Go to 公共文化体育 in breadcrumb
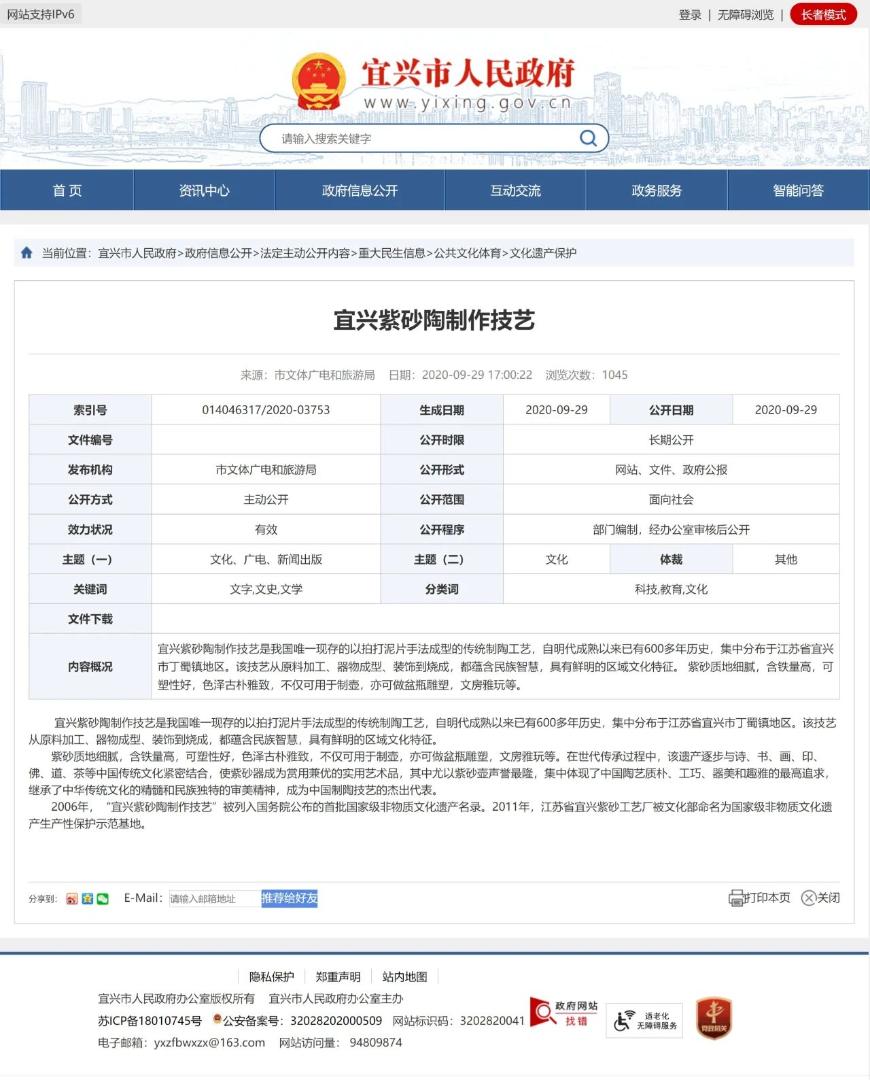This screenshot has width=870, height=1080. tap(468, 253)
